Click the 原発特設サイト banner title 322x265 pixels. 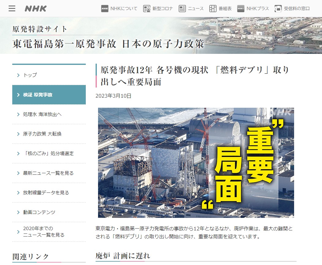point(40,29)
